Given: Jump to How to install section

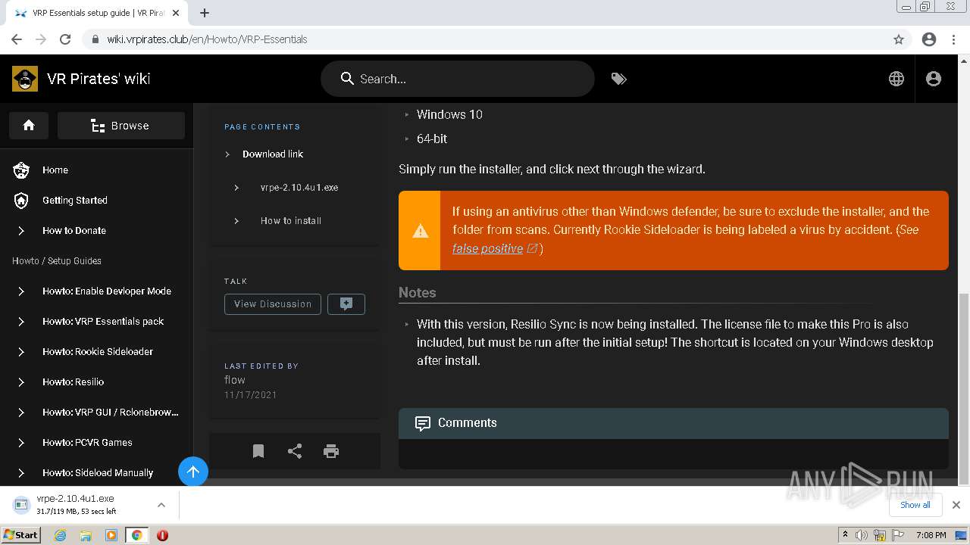Looking at the screenshot, I should click(x=291, y=221).
